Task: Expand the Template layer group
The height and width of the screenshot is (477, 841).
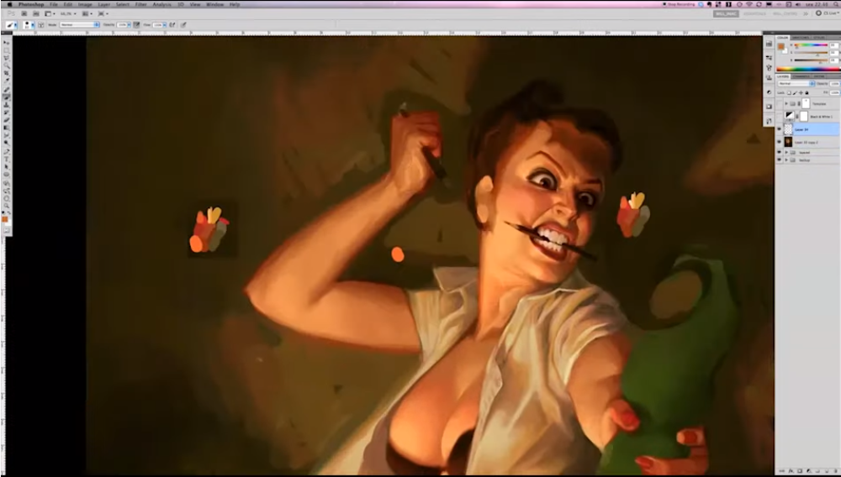Action: coord(786,103)
